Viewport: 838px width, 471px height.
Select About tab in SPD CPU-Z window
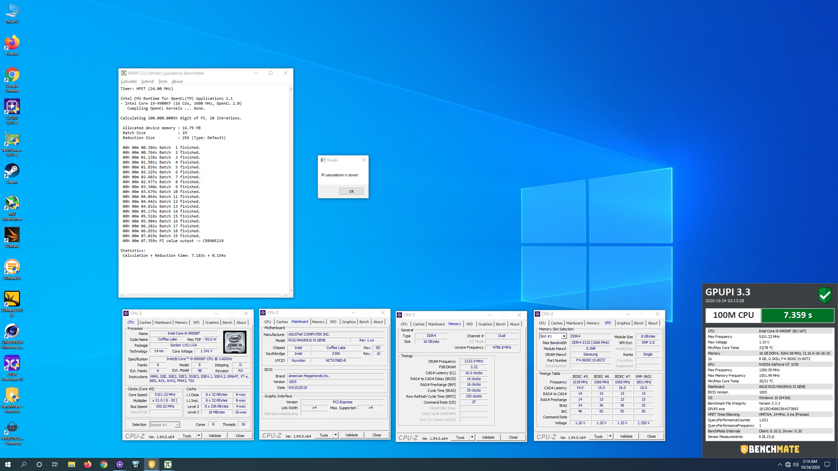[x=652, y=323]
